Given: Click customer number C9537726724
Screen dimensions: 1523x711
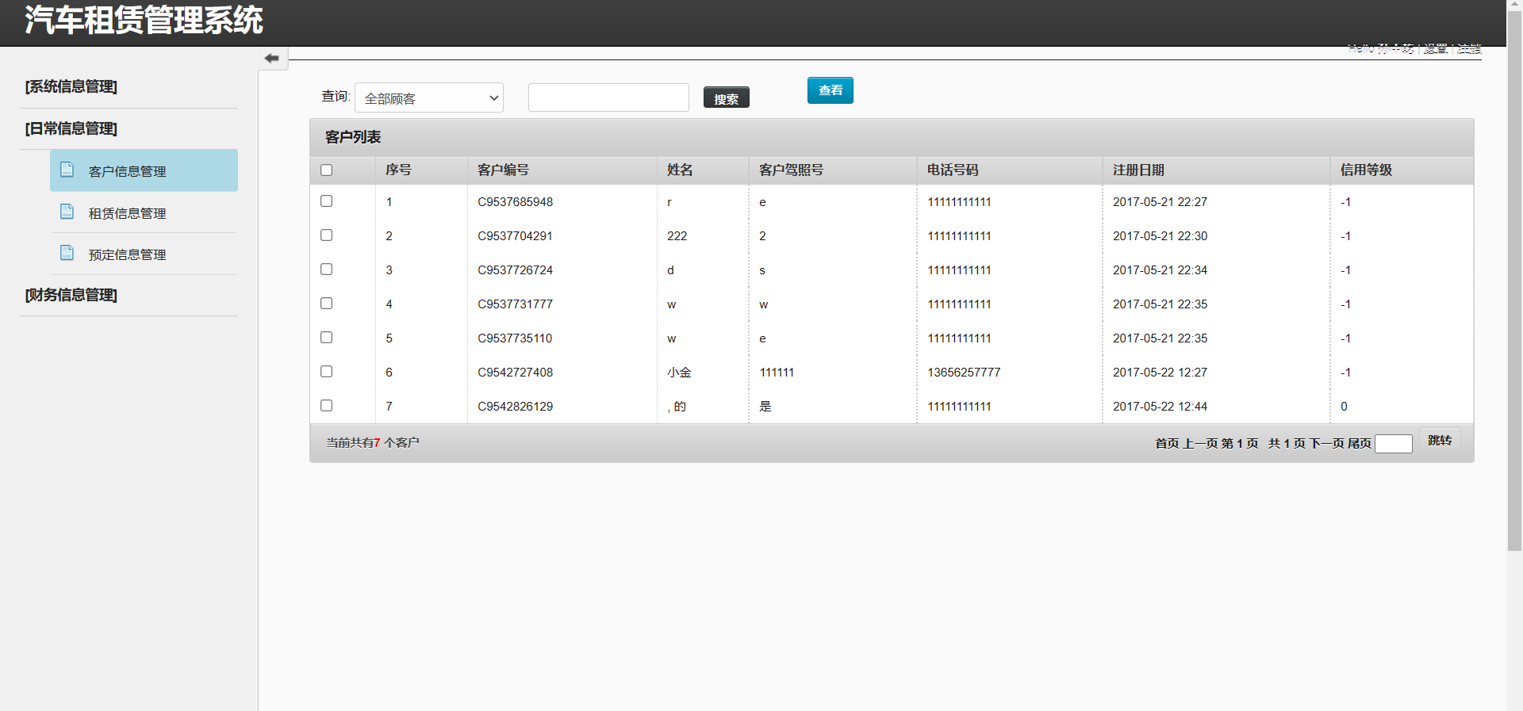Looking at the screenshot, I should [515, 270].
